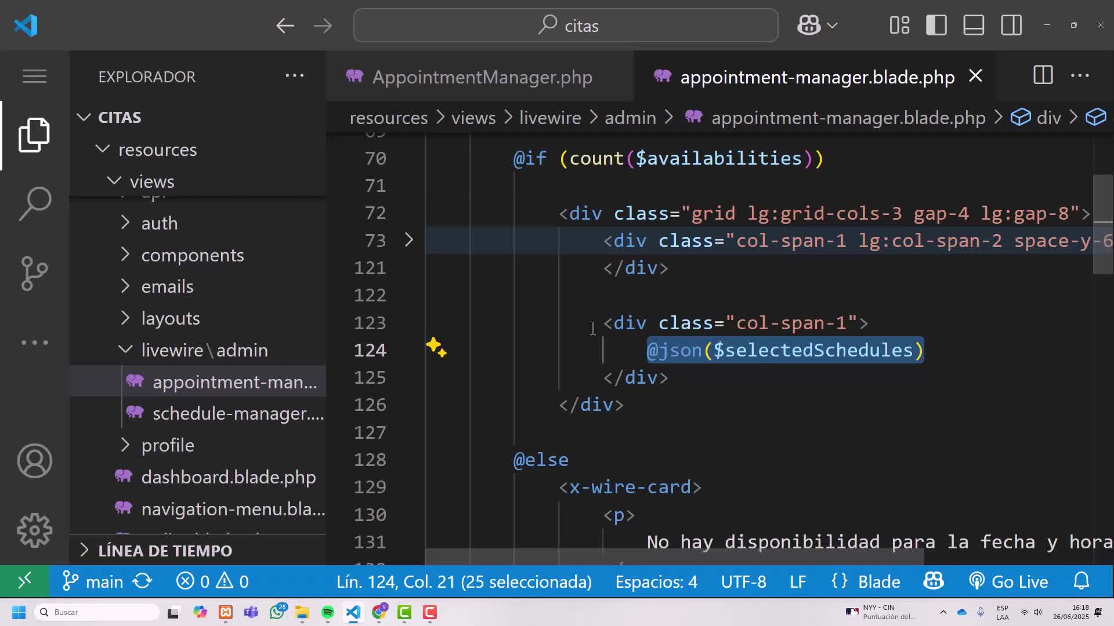Go back with the left arrow

tap(285, 26)
